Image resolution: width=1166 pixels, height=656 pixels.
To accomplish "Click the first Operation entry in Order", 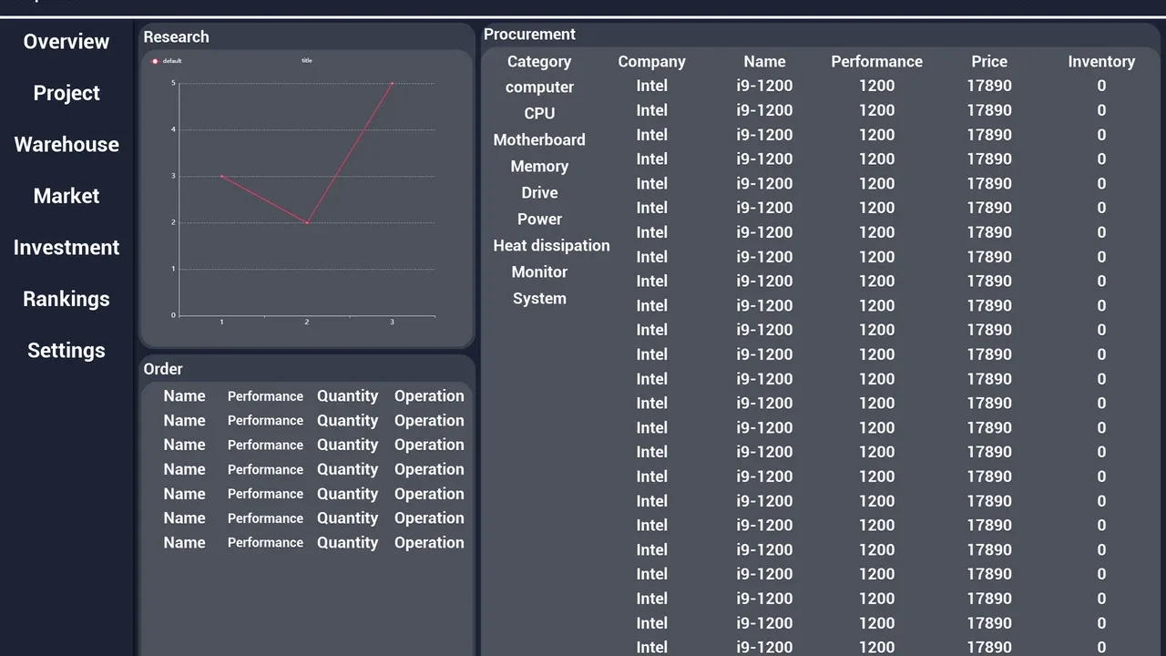I will (x=429, y=396).
